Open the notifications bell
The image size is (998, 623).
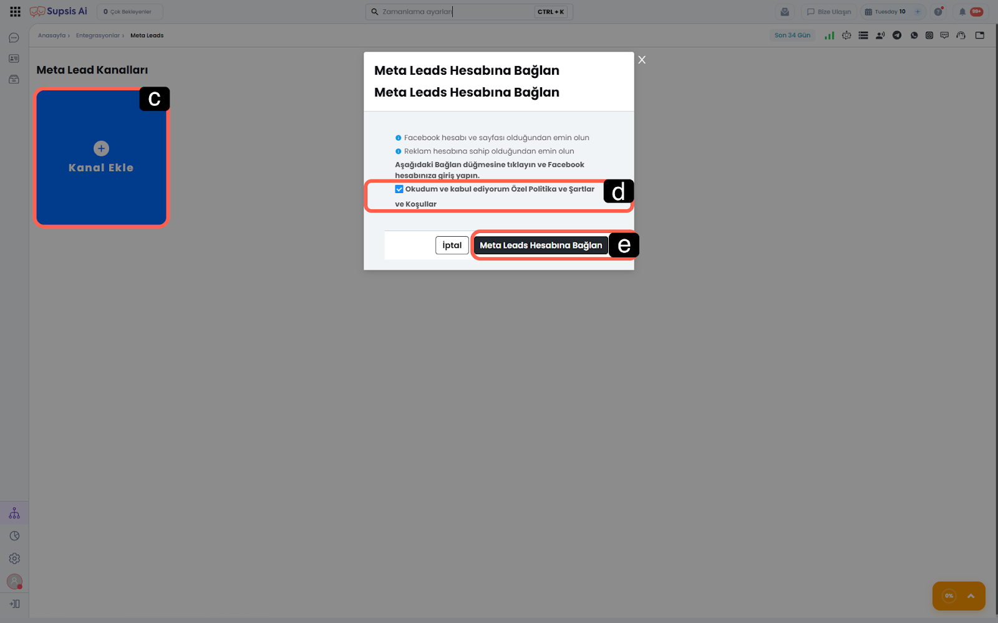coord(962,12)
